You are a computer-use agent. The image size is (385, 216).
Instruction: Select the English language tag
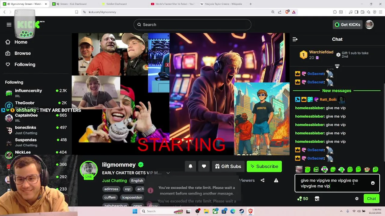(x=137, y=181)
